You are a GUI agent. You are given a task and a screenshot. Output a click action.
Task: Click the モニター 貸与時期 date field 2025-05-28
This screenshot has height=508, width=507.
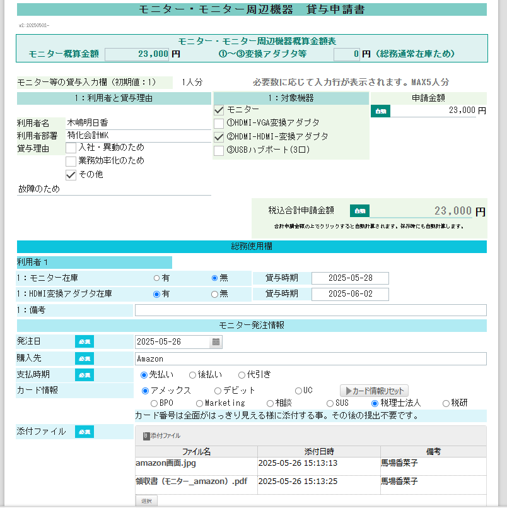(x=349, y=278)
